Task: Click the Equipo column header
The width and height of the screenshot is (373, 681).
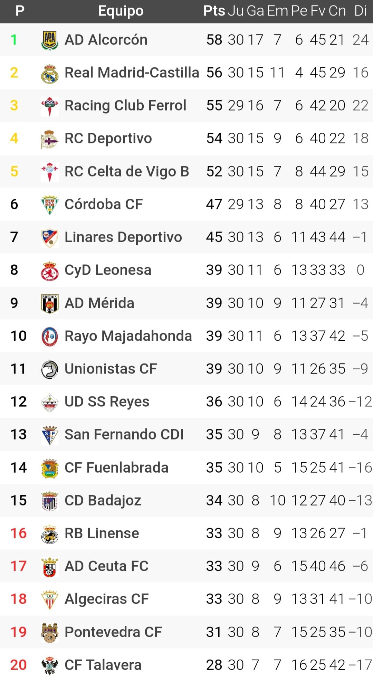Action: (x=121, y=11)
